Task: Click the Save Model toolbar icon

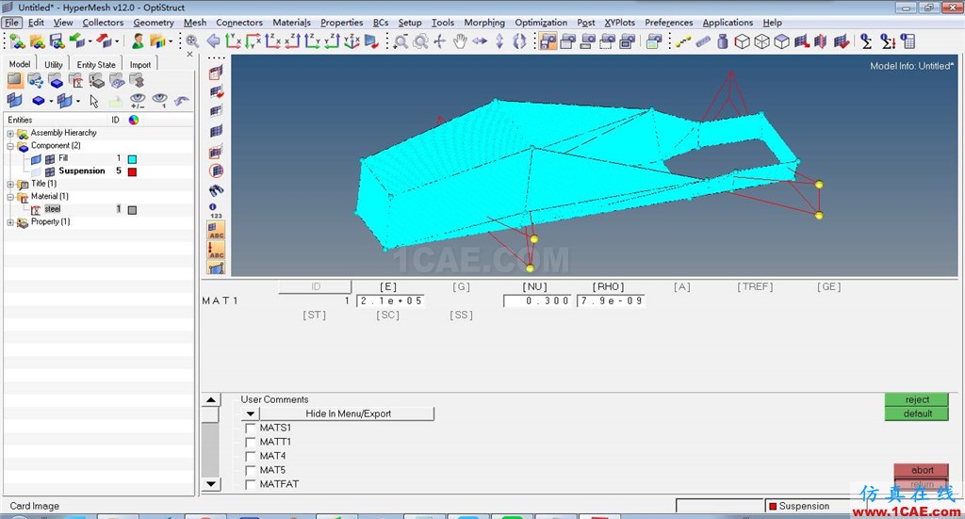Action: click(x=57, y=41)
